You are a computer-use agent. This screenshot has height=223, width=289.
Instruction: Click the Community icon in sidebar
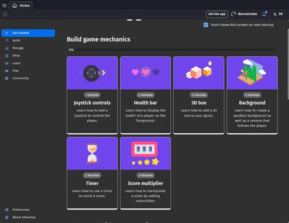click(7, 78)
